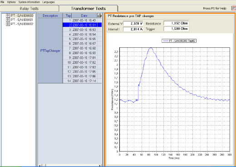The width and height of the screenshot is (236, 167).
Task: Click the horizontal scrollbar right arrow
Action: pyautogui.click(x=100, y=165)
